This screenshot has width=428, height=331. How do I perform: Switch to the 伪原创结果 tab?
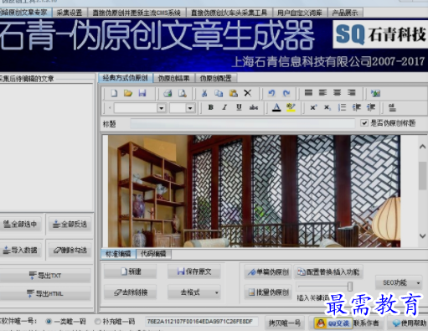coord(174,78)
